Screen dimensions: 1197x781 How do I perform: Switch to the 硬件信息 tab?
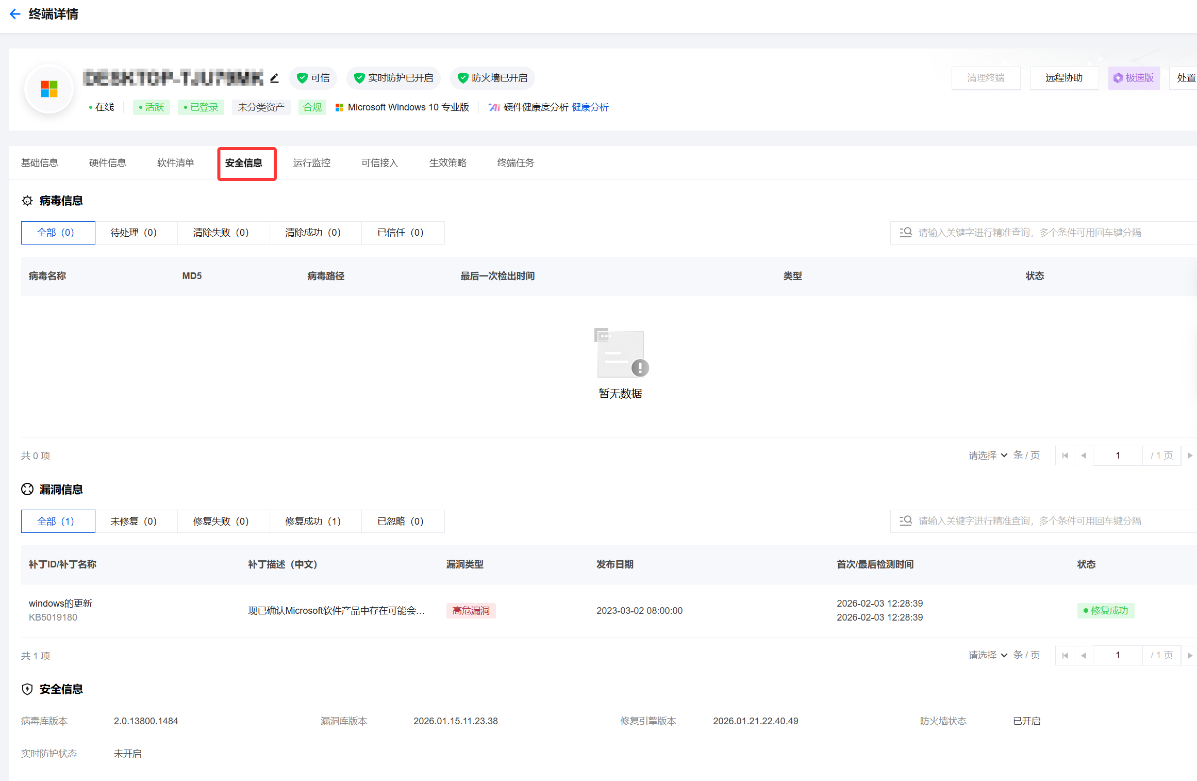tap(107, 163)
